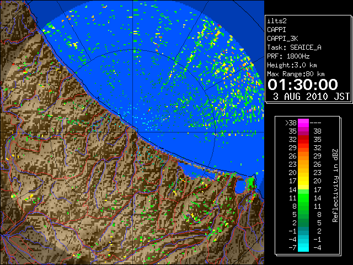Click the 01:30:00 timestamp
353x265 pixels.
coord(303,84)
